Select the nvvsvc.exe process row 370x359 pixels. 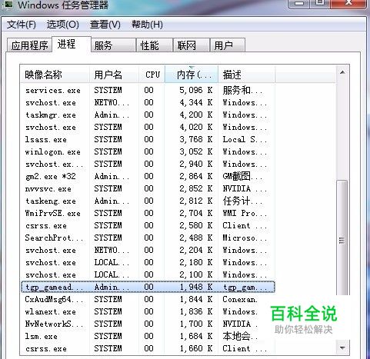tap(148, 188)
